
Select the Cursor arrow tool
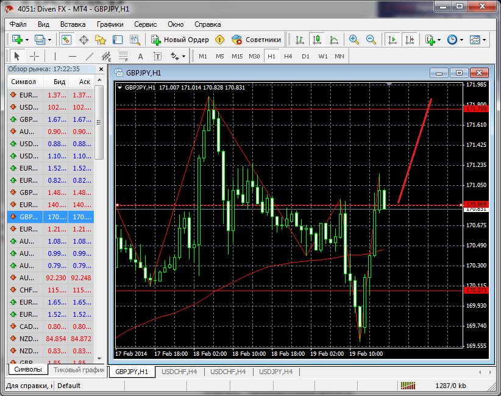click(16, 57)
